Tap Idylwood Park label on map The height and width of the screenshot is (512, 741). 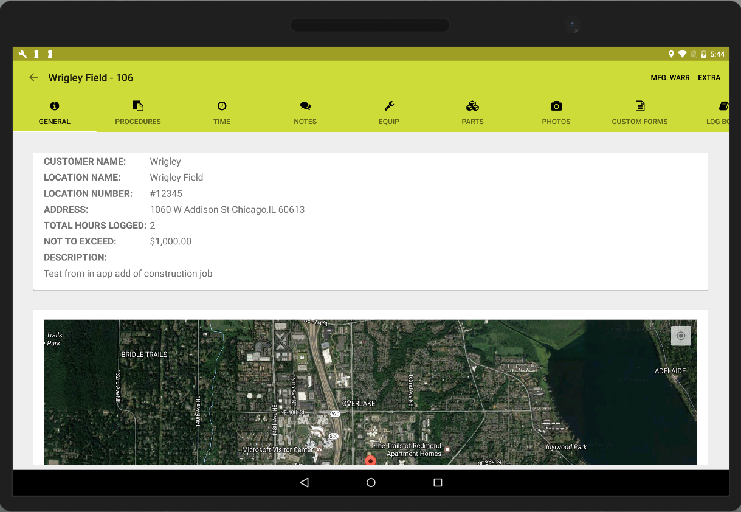(566, 447)
